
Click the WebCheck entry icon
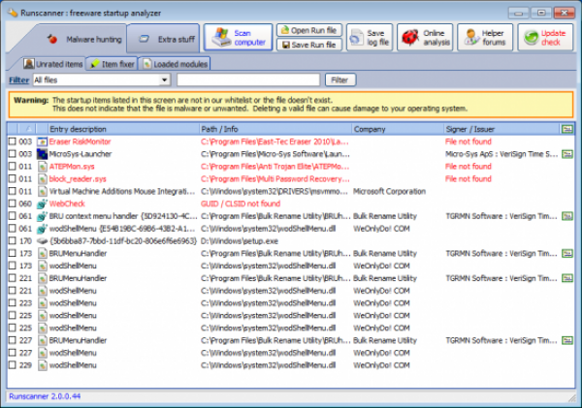pos(42,204)
